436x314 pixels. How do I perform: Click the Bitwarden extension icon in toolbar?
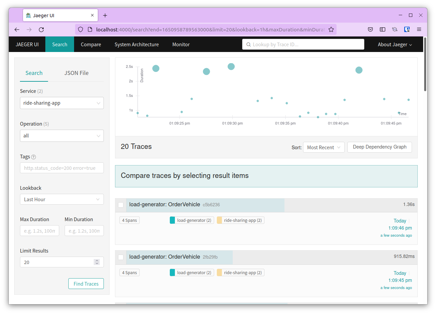[x=407, y=30]
